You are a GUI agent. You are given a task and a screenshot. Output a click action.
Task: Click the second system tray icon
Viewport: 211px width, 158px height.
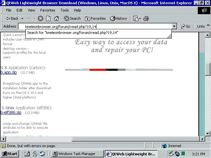click(x=177, y=154)
